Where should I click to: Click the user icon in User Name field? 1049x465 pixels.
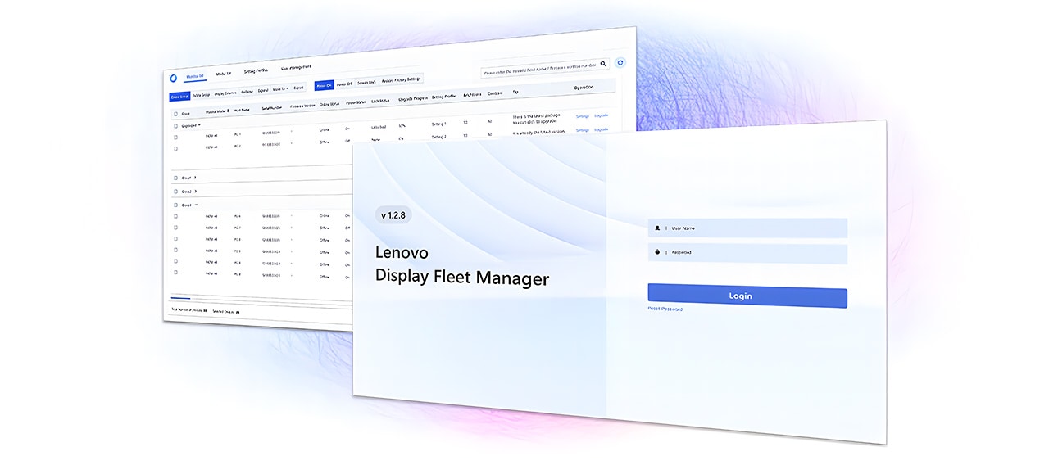coord(657,228)
